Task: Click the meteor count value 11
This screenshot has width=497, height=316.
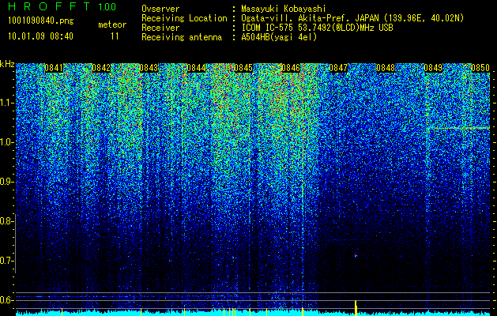Action: (115, 36)
